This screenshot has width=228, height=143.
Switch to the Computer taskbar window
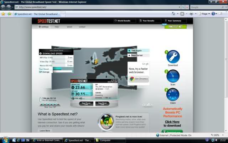coord(110,140)
